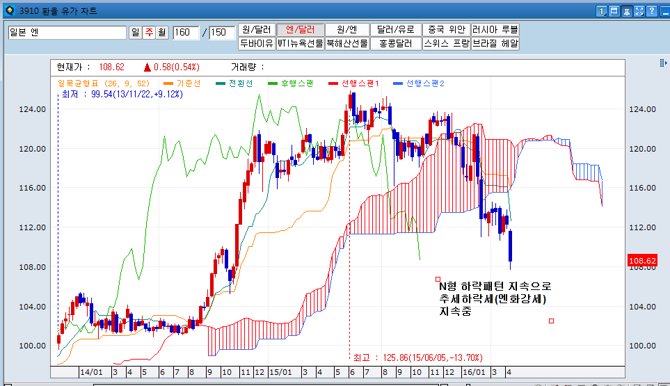Click the fullscreen expand icon in title bar
The height and width of the screenshot is (386, 670).
639,11
